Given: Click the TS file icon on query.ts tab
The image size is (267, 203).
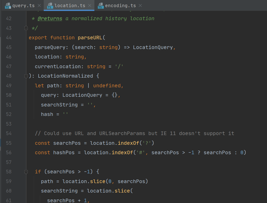Looking at the screenshot, I should coord(8,6).
